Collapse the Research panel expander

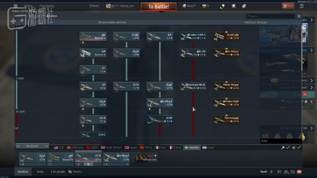18,146
